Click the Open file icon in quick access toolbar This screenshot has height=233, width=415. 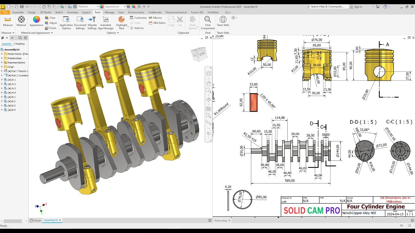17,6
